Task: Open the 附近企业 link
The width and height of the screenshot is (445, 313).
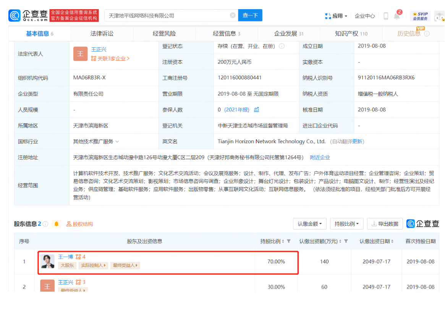Action: [320, 157]
